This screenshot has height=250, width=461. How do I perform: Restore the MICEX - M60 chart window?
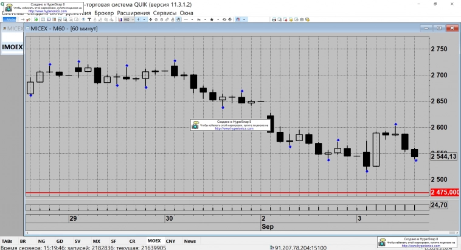tap(439, 28)
